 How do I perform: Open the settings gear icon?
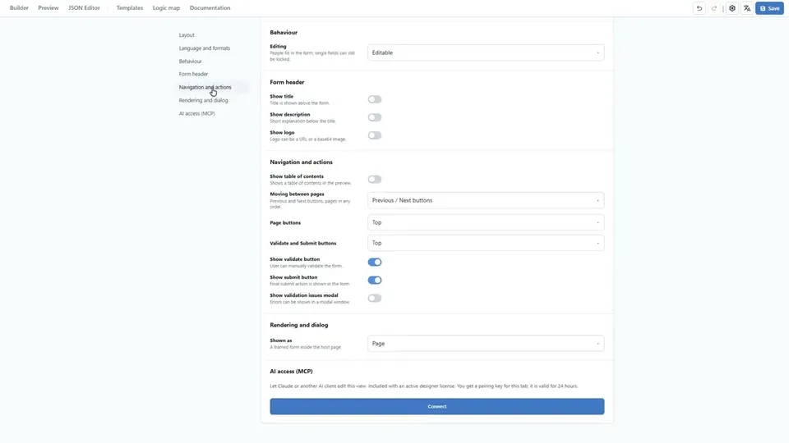732,8
